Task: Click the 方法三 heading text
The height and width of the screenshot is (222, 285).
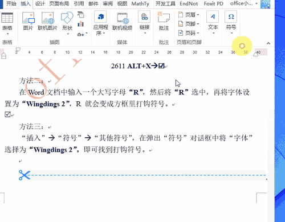Action: tap(31, 126)
